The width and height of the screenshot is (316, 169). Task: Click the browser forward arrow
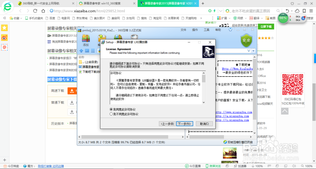(x=28, y=11)
